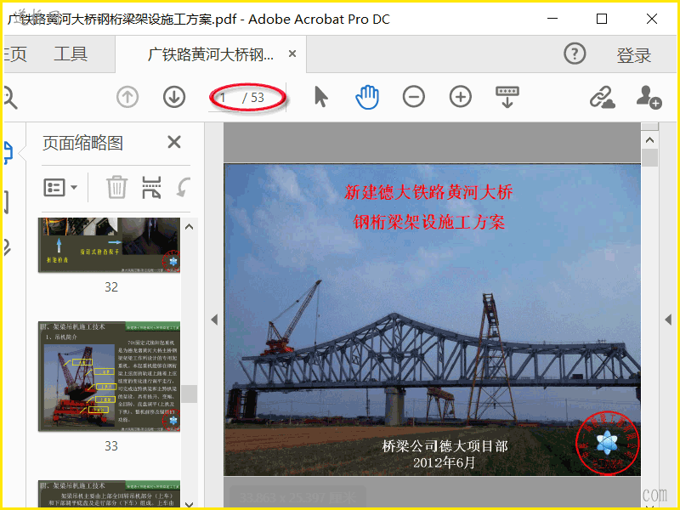The image size is (680, 510).
Task: Click the current page number field
Action: [x=224, y=98]
